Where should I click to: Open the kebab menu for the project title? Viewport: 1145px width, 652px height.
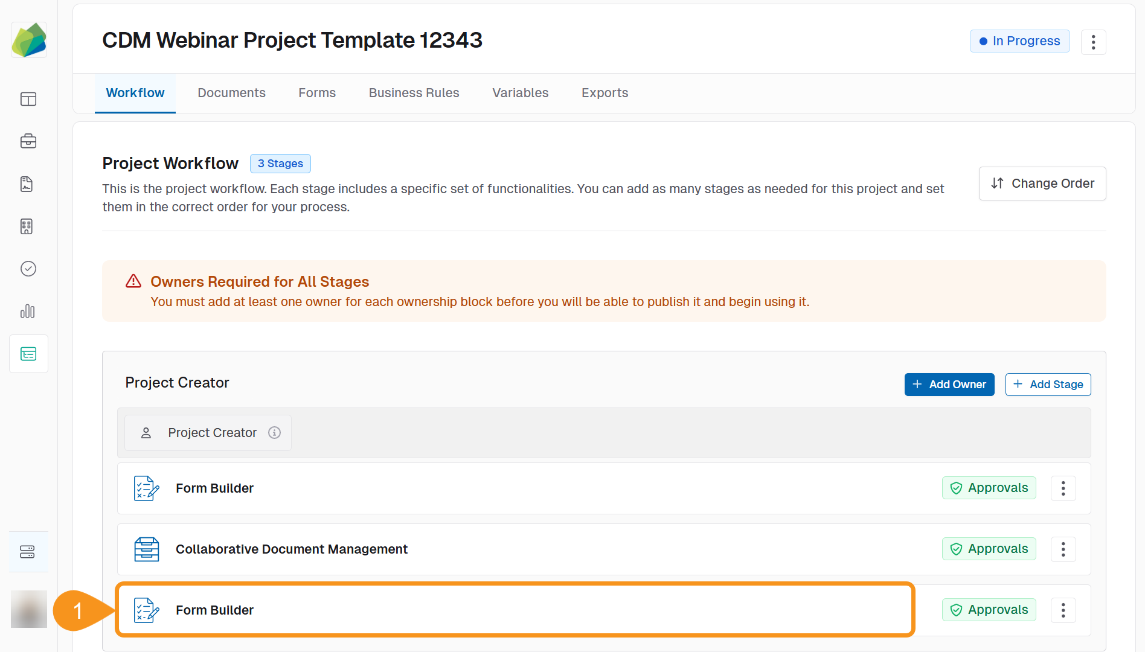(1094, 42)
